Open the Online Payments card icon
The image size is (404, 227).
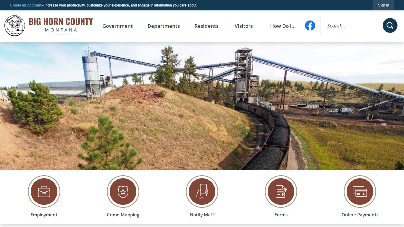360,192
